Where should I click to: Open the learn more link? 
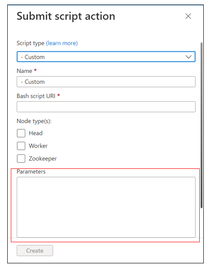point(62,43)
